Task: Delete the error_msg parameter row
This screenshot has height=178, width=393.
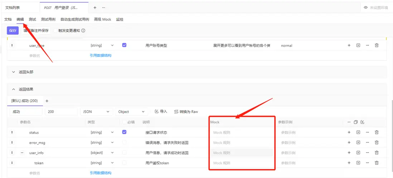Action: (x=377, y=143)
